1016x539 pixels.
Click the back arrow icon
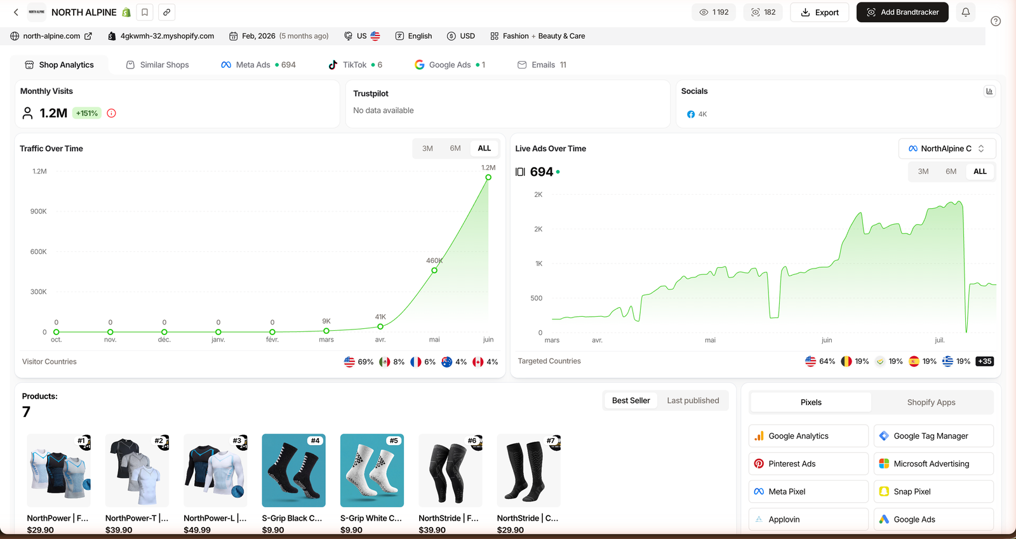click(x=16, y=12)
